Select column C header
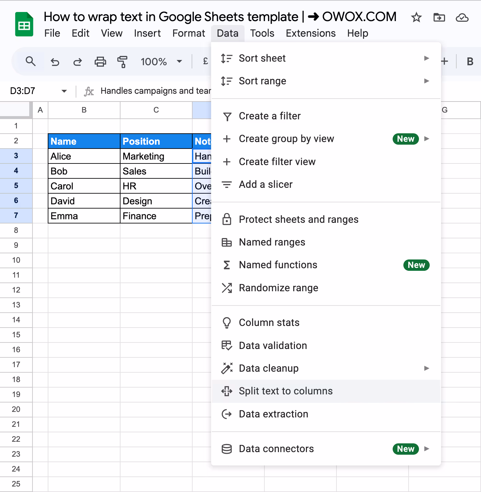 (x=156, y=110)
